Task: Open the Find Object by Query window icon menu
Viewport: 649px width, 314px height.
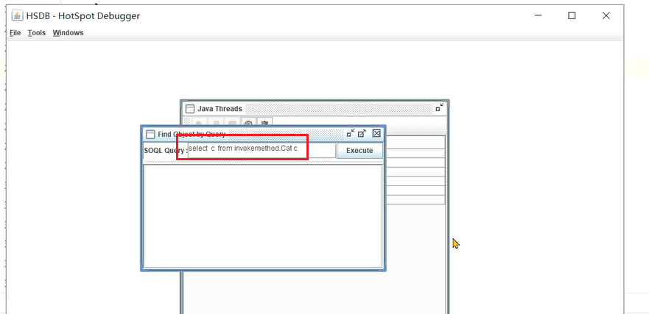Action: [x=150, y=135]
